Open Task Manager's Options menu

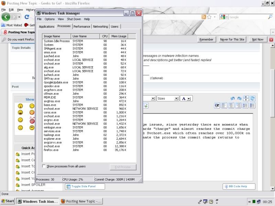pos(49,19)
